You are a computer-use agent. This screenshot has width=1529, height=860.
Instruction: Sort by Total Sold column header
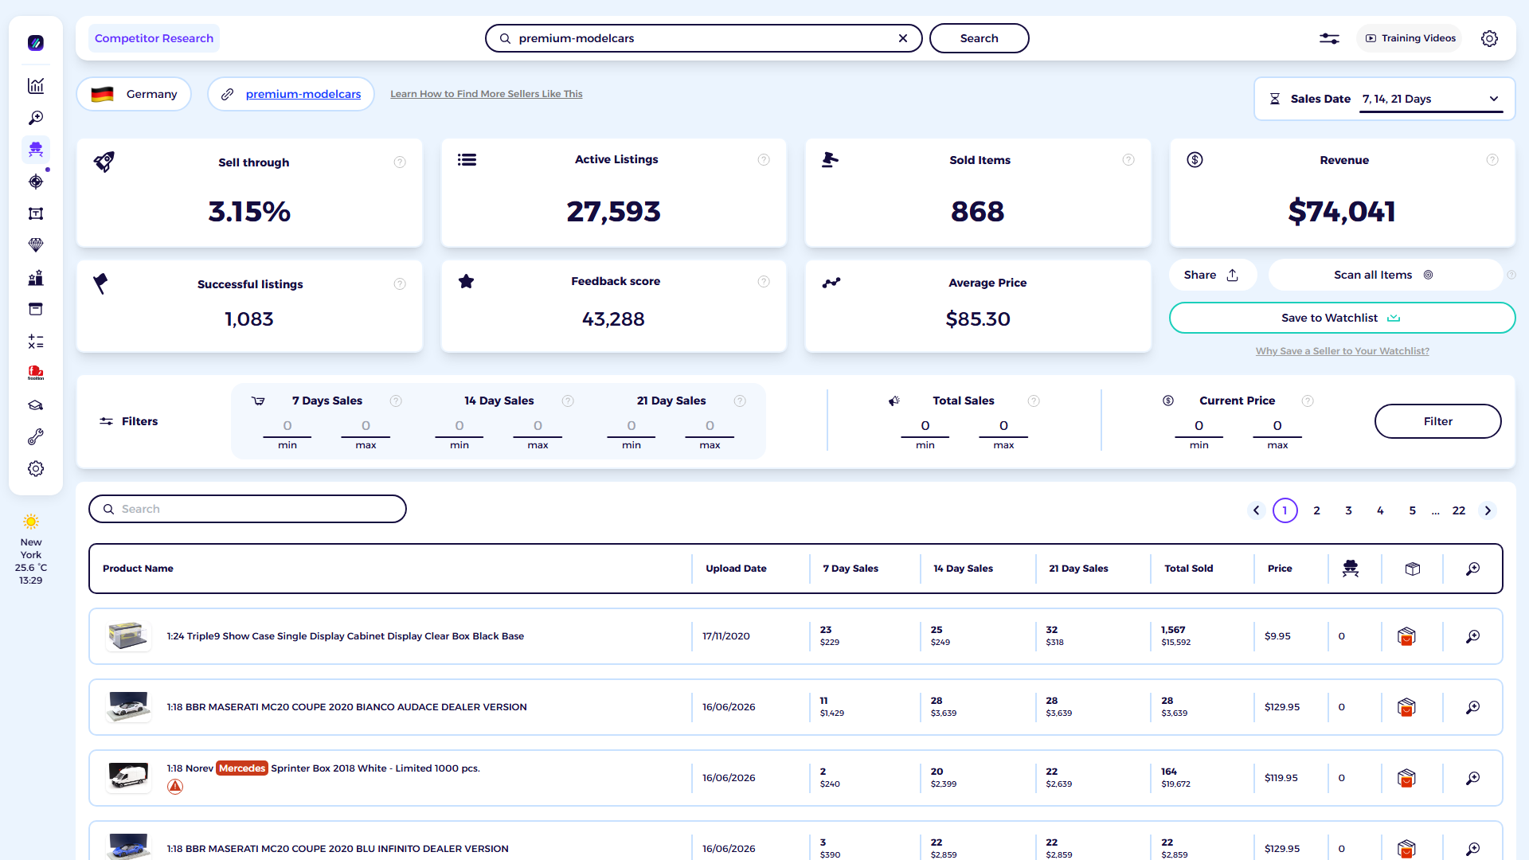1188,569
